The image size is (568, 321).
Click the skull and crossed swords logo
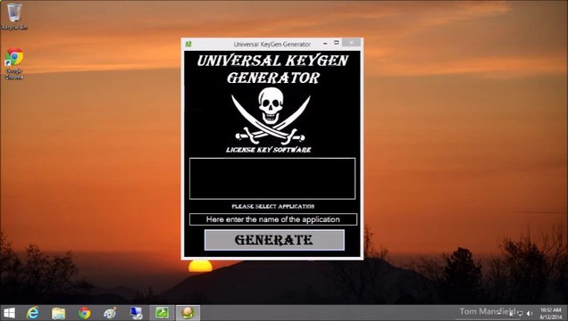click(271, 115)
